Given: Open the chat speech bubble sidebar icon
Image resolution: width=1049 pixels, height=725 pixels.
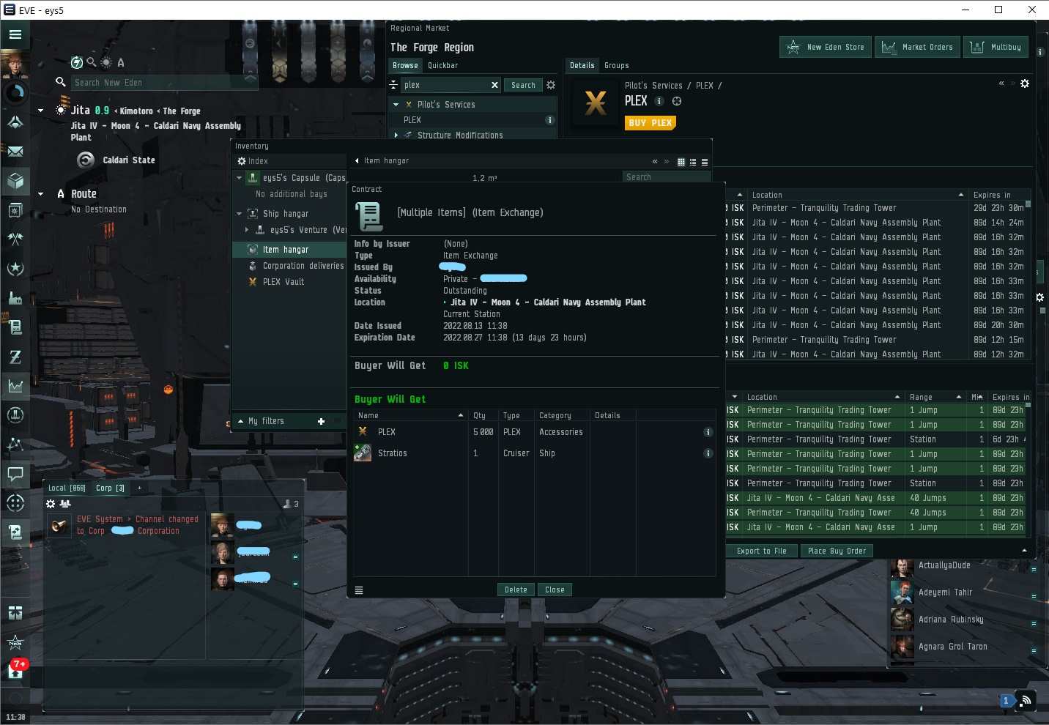Looking at the screenshot, I should 15,474.
